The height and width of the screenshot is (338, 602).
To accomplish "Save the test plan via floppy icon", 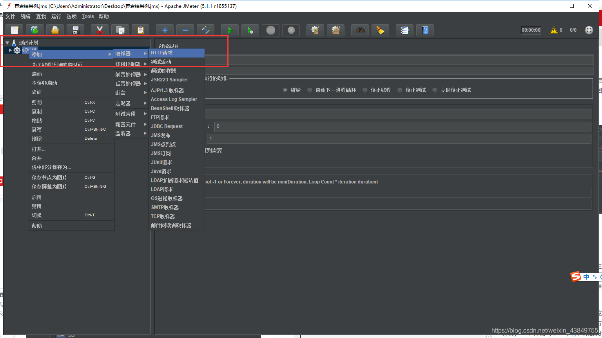I will click(76, 30).
